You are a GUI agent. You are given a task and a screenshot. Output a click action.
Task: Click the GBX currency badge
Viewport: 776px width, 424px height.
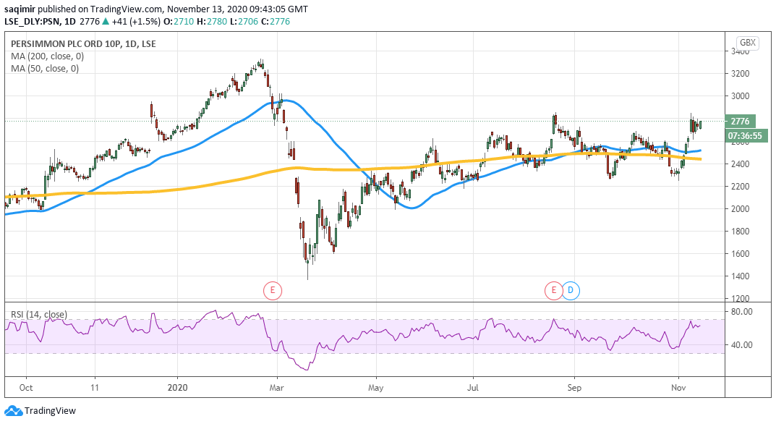point(747,43)
